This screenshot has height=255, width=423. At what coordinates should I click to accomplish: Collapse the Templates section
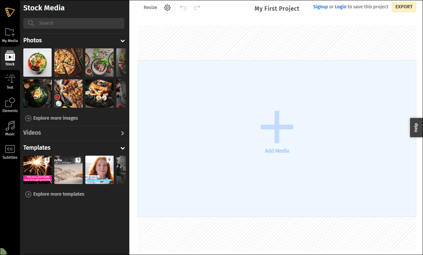coord(122,148)
